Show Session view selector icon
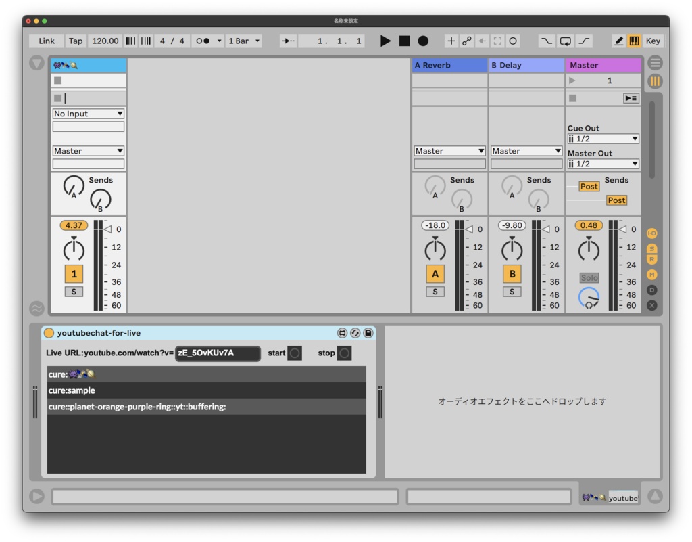 pyautogui.click(x=655, y=81)
